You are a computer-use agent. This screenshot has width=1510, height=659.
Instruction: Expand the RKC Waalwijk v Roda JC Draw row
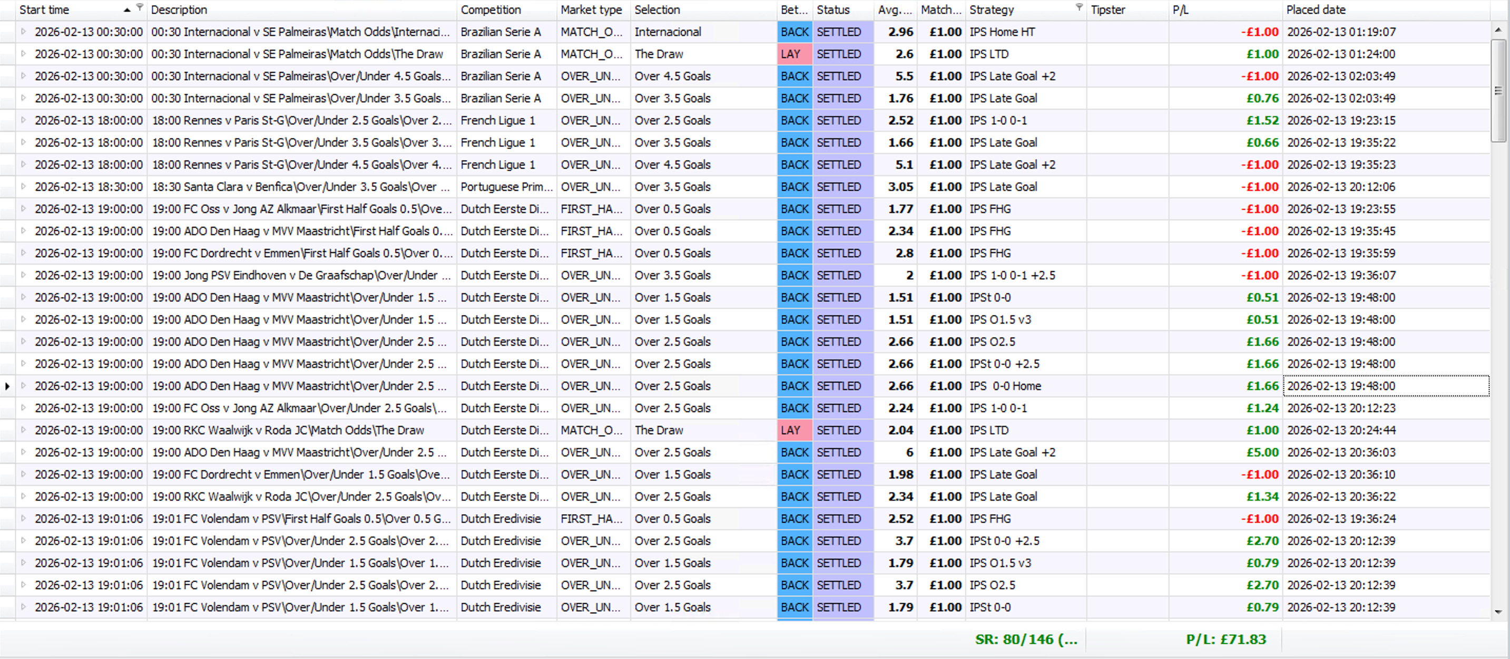24,430
